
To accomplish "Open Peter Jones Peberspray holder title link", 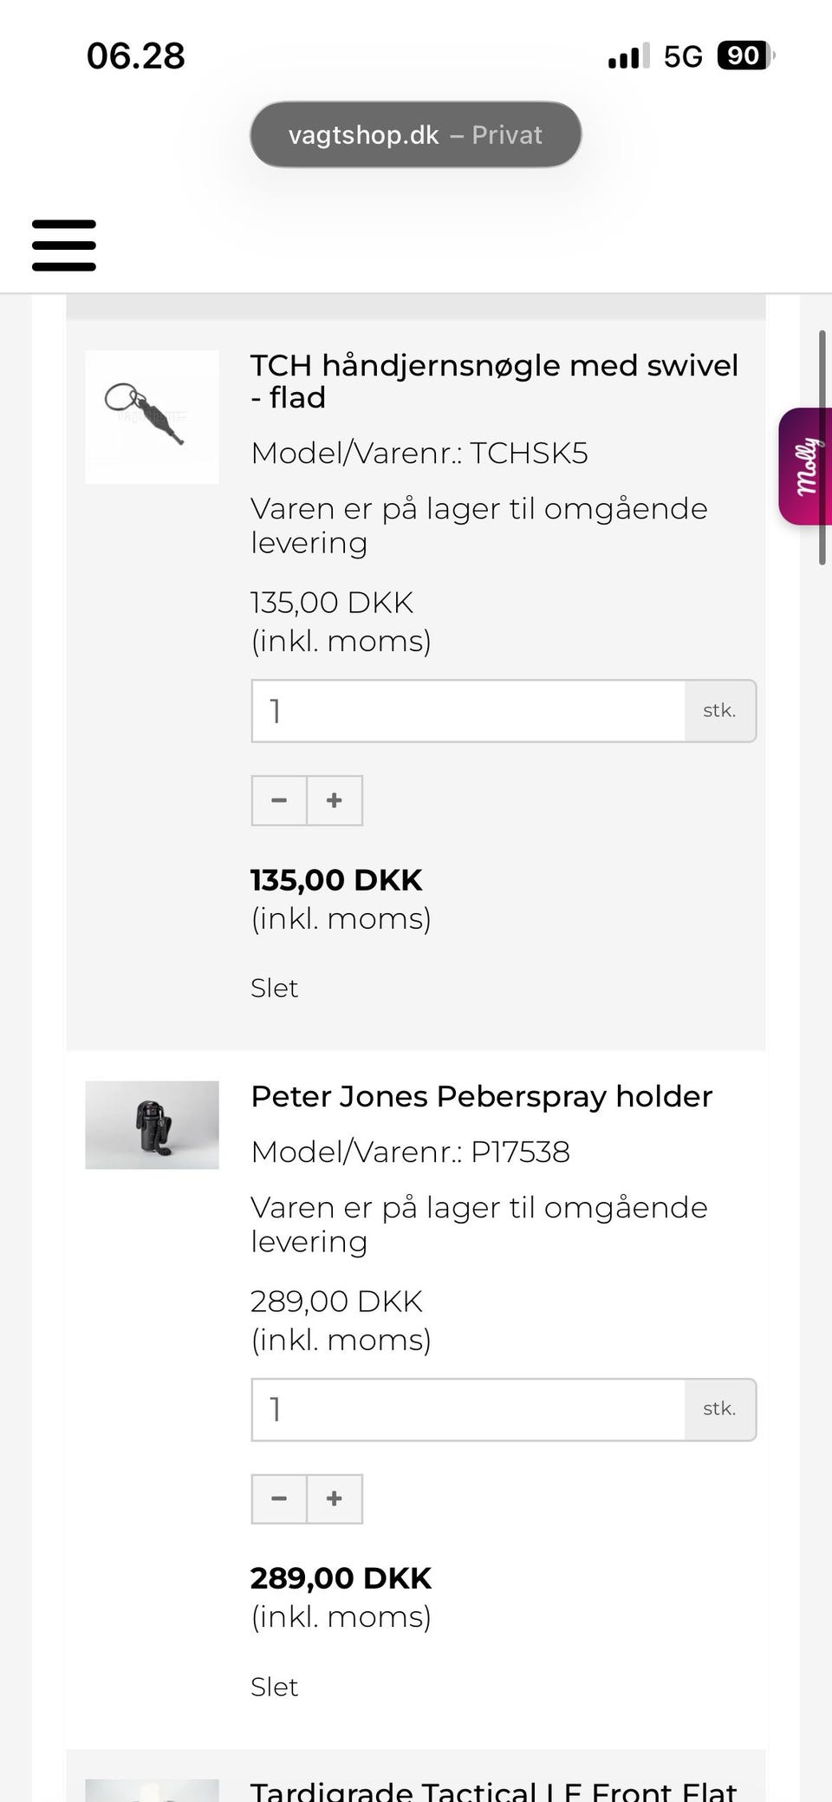I will coord(481,1097).
